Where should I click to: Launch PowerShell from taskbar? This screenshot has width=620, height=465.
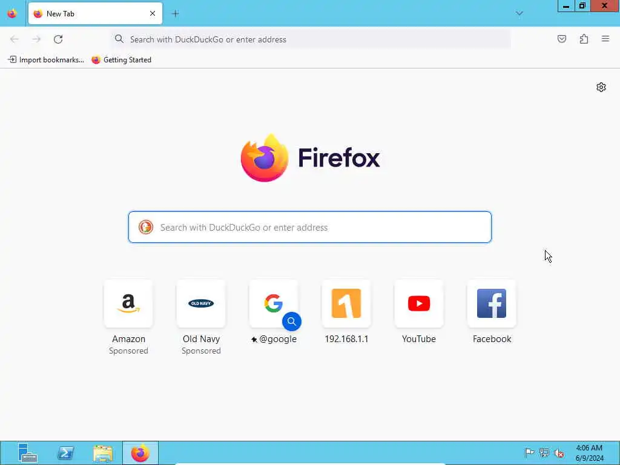coord(65,453)
